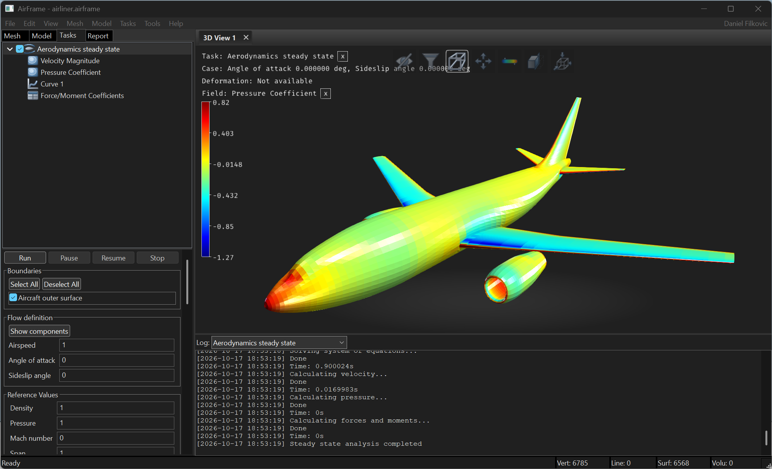Focus the Density input field
Viewport: 772px width, 469px height.
pyautogui.click(x=115, y=408)
